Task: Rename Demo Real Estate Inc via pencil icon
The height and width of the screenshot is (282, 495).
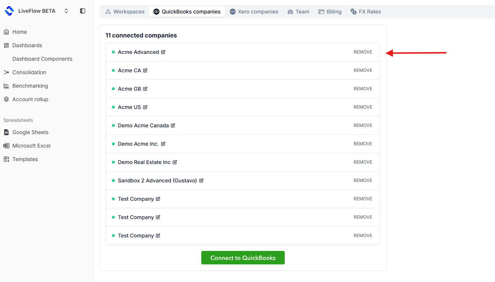Action: tap(175, 162)
